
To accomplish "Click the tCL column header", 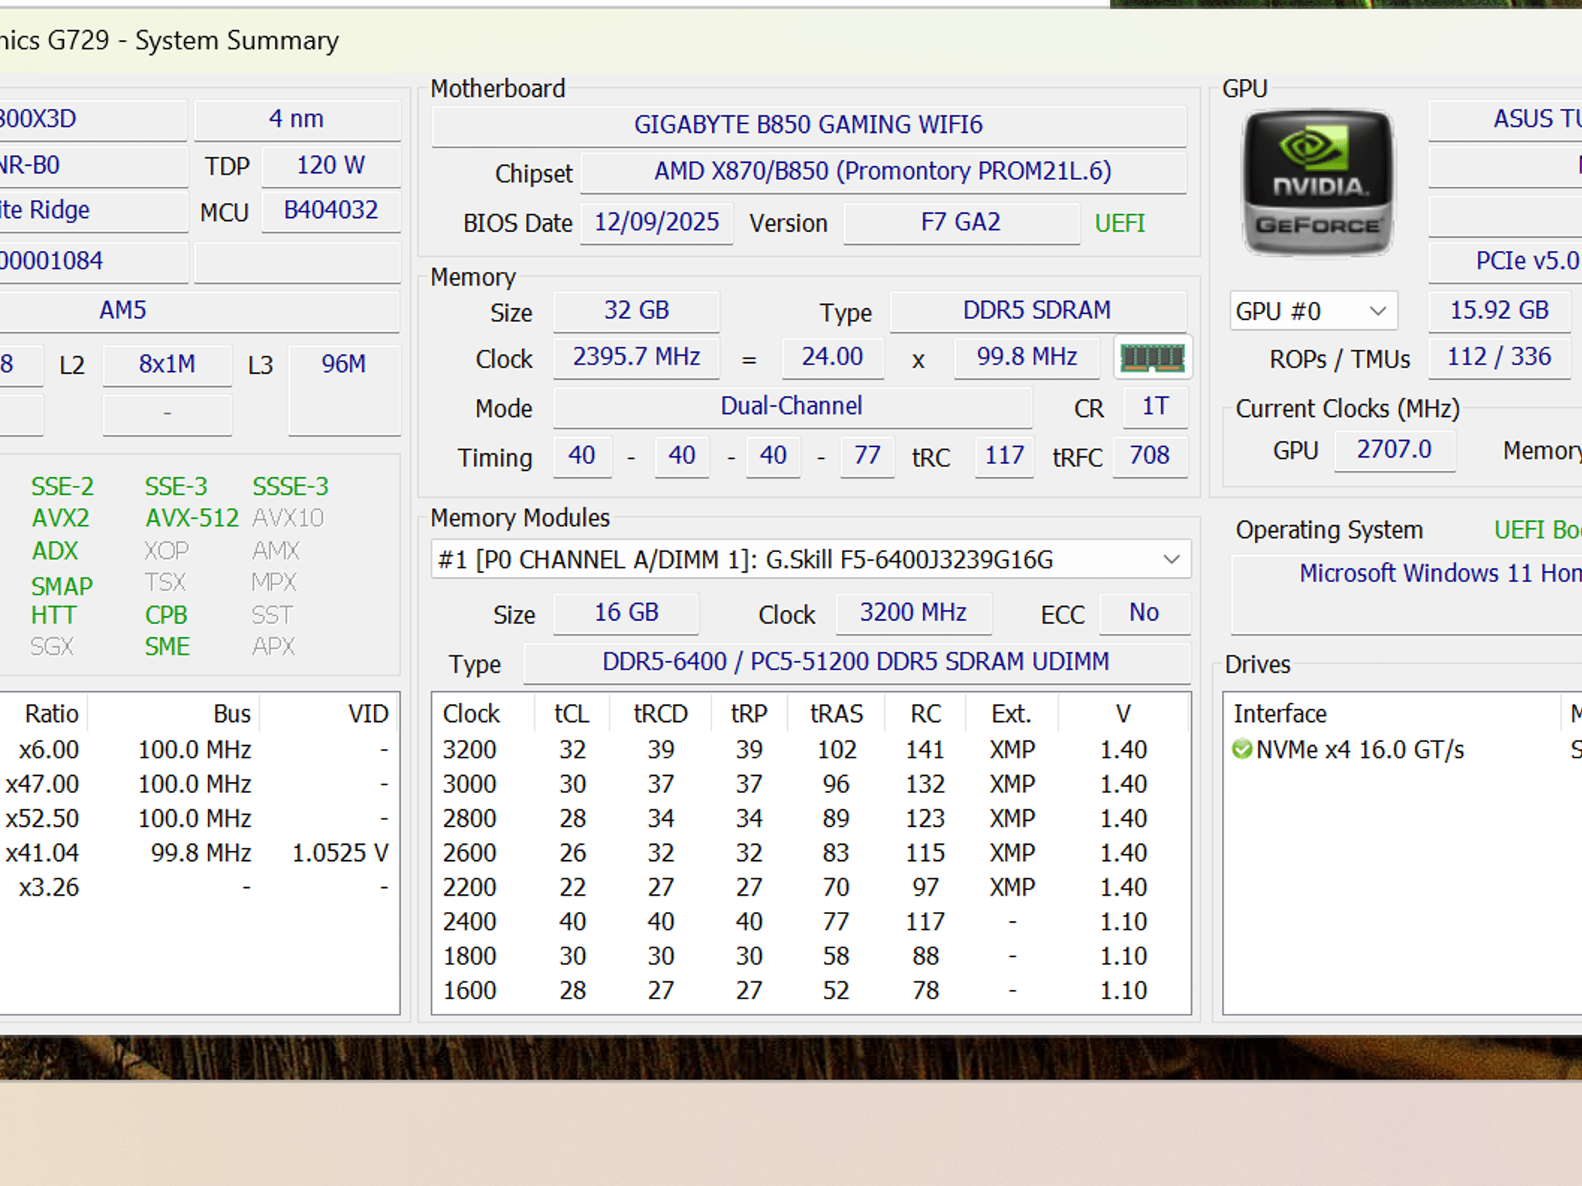I will (x=572, y=713).
